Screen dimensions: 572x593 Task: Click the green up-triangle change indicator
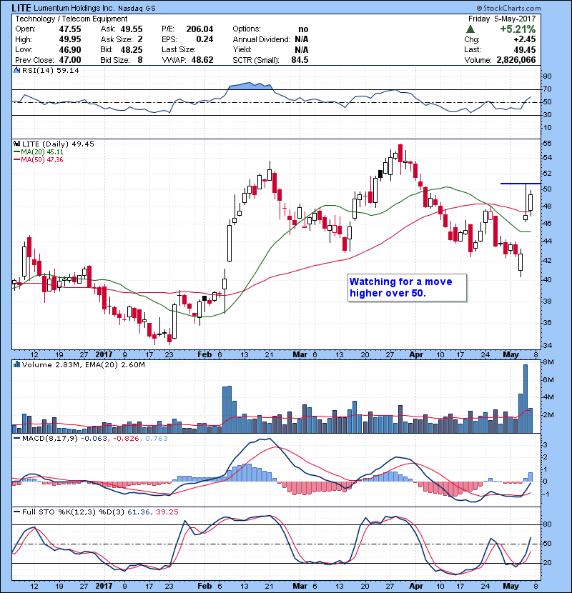(470, 29)
